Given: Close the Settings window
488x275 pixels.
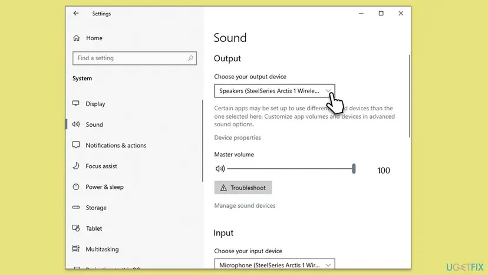Looking at the screenshot, I should point(401,14).
